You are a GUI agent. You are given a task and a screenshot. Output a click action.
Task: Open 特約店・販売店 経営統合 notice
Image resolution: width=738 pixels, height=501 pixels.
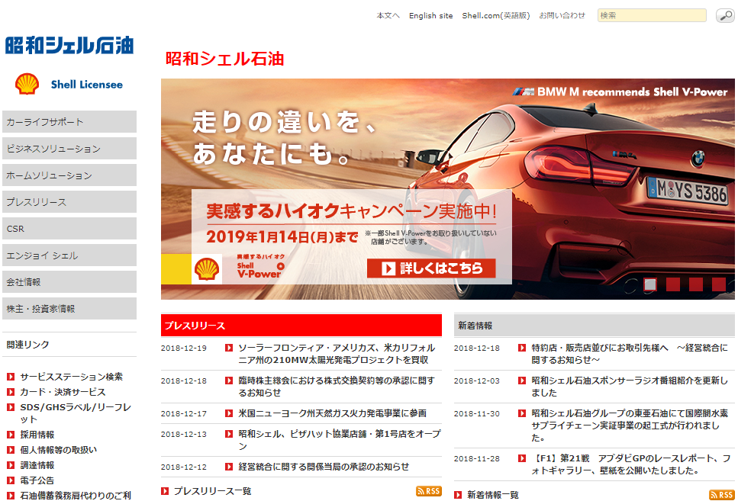click(630, 354)
